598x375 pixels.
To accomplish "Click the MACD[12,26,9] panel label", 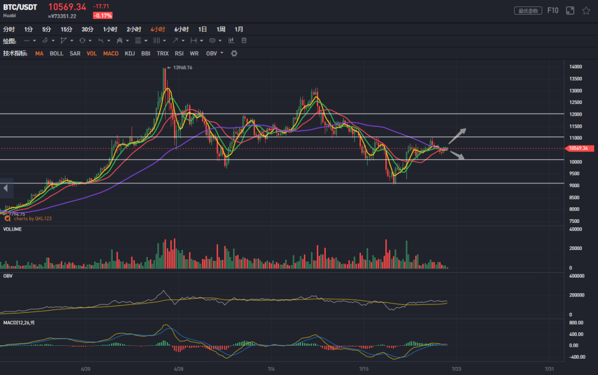I will 19,323.
